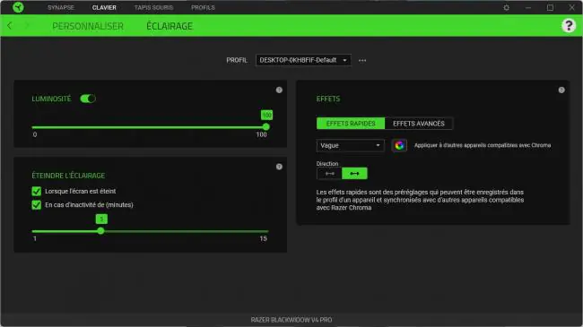Go back with the left arrow
The width and height of the screenshot is (583, 327).
(10, 26)
